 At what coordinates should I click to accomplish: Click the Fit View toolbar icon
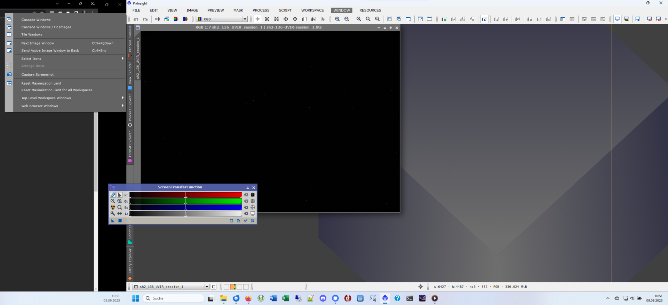390,19
